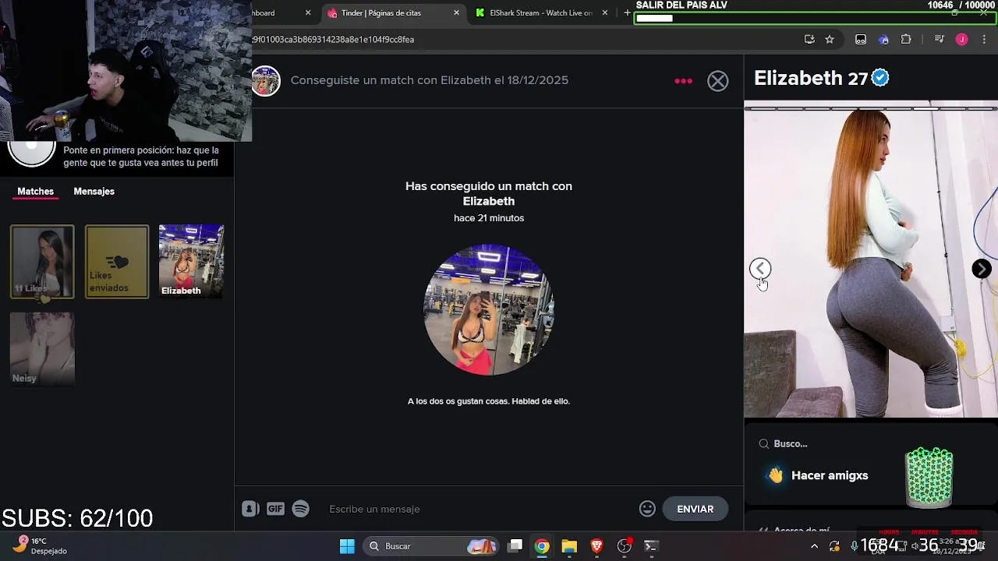Open the contact card icon in message bar
Viewport: 998px width, 561px height.
tap(250, 509)
